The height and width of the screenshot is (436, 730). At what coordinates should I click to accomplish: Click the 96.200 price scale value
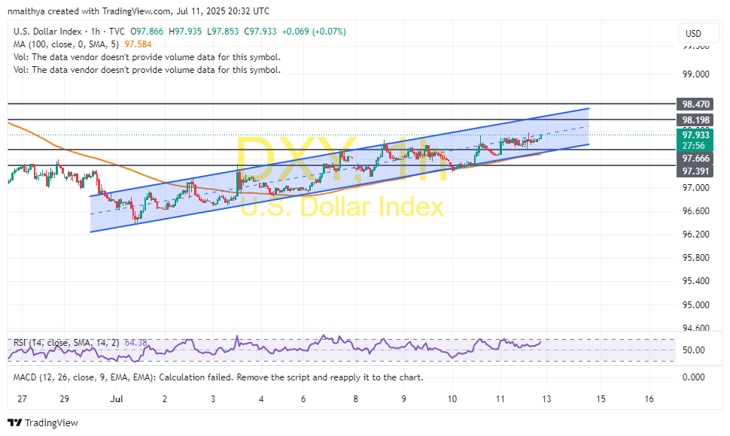pyautogui.click(x=696, y=235)
